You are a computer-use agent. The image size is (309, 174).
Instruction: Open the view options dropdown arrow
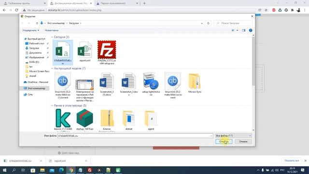coord(237,30)
